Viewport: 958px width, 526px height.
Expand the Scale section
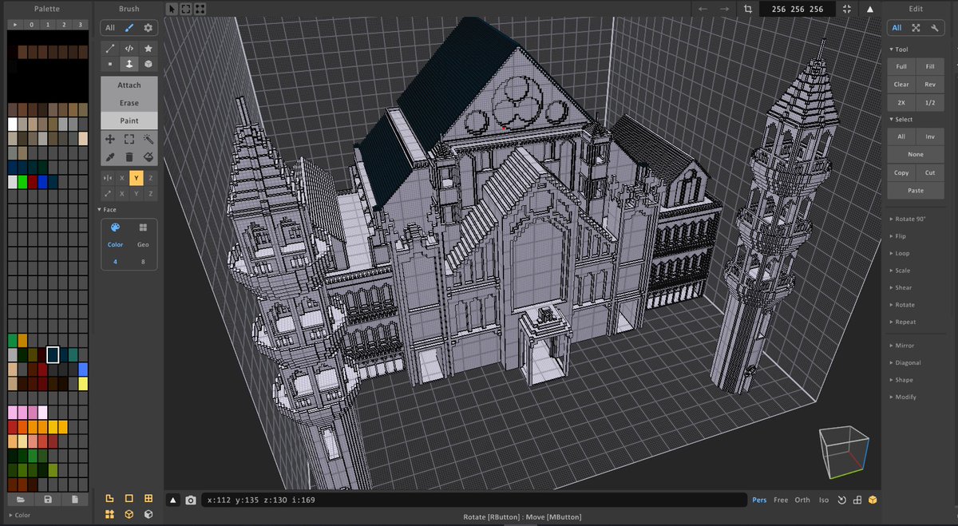coord(900,271)
